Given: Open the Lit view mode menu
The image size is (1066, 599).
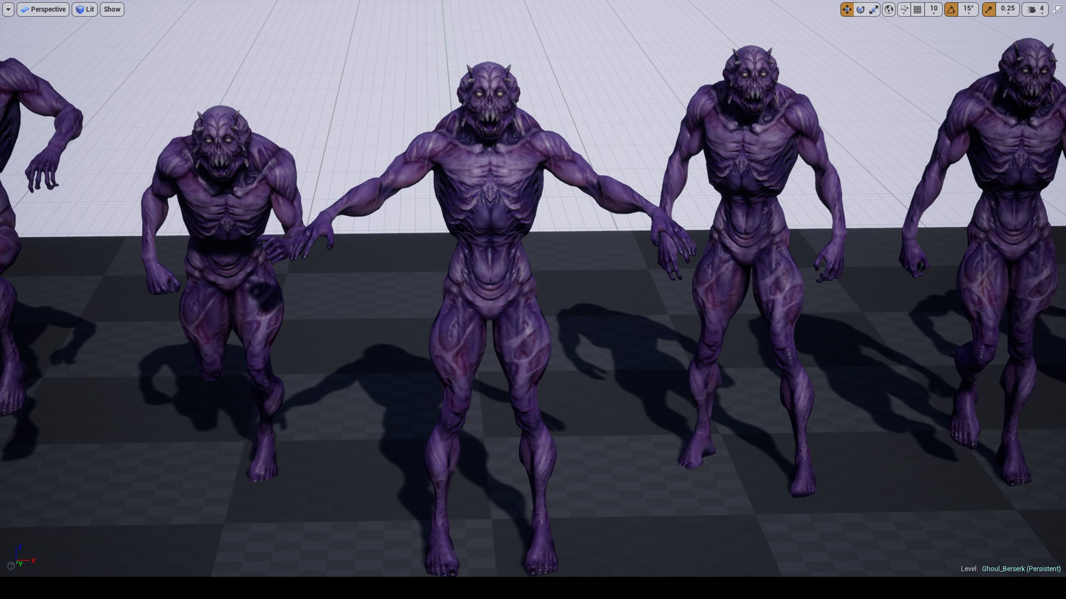Looking at the screenshot, I should [85, 9].
